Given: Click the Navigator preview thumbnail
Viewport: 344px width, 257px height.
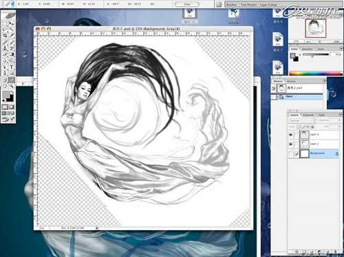Looking at the screenshot, I should (315, 28).
